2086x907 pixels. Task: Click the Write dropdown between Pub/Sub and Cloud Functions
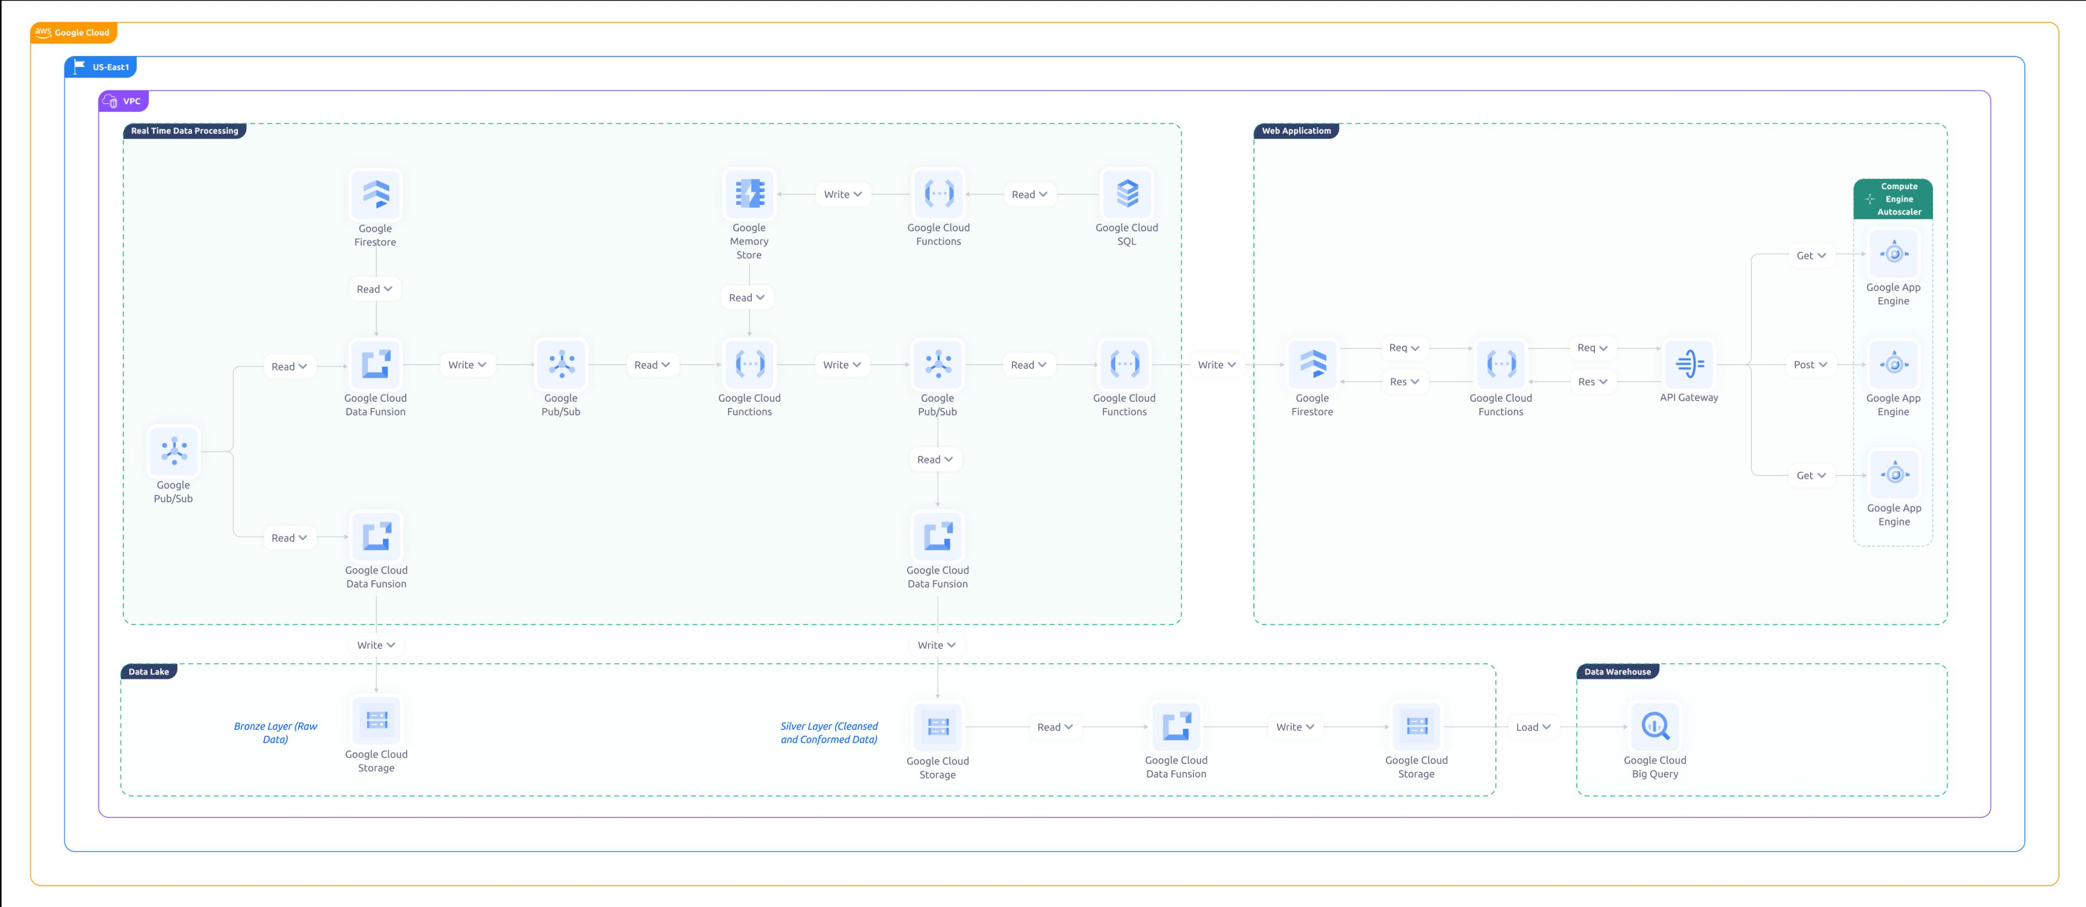click(842, 365)
